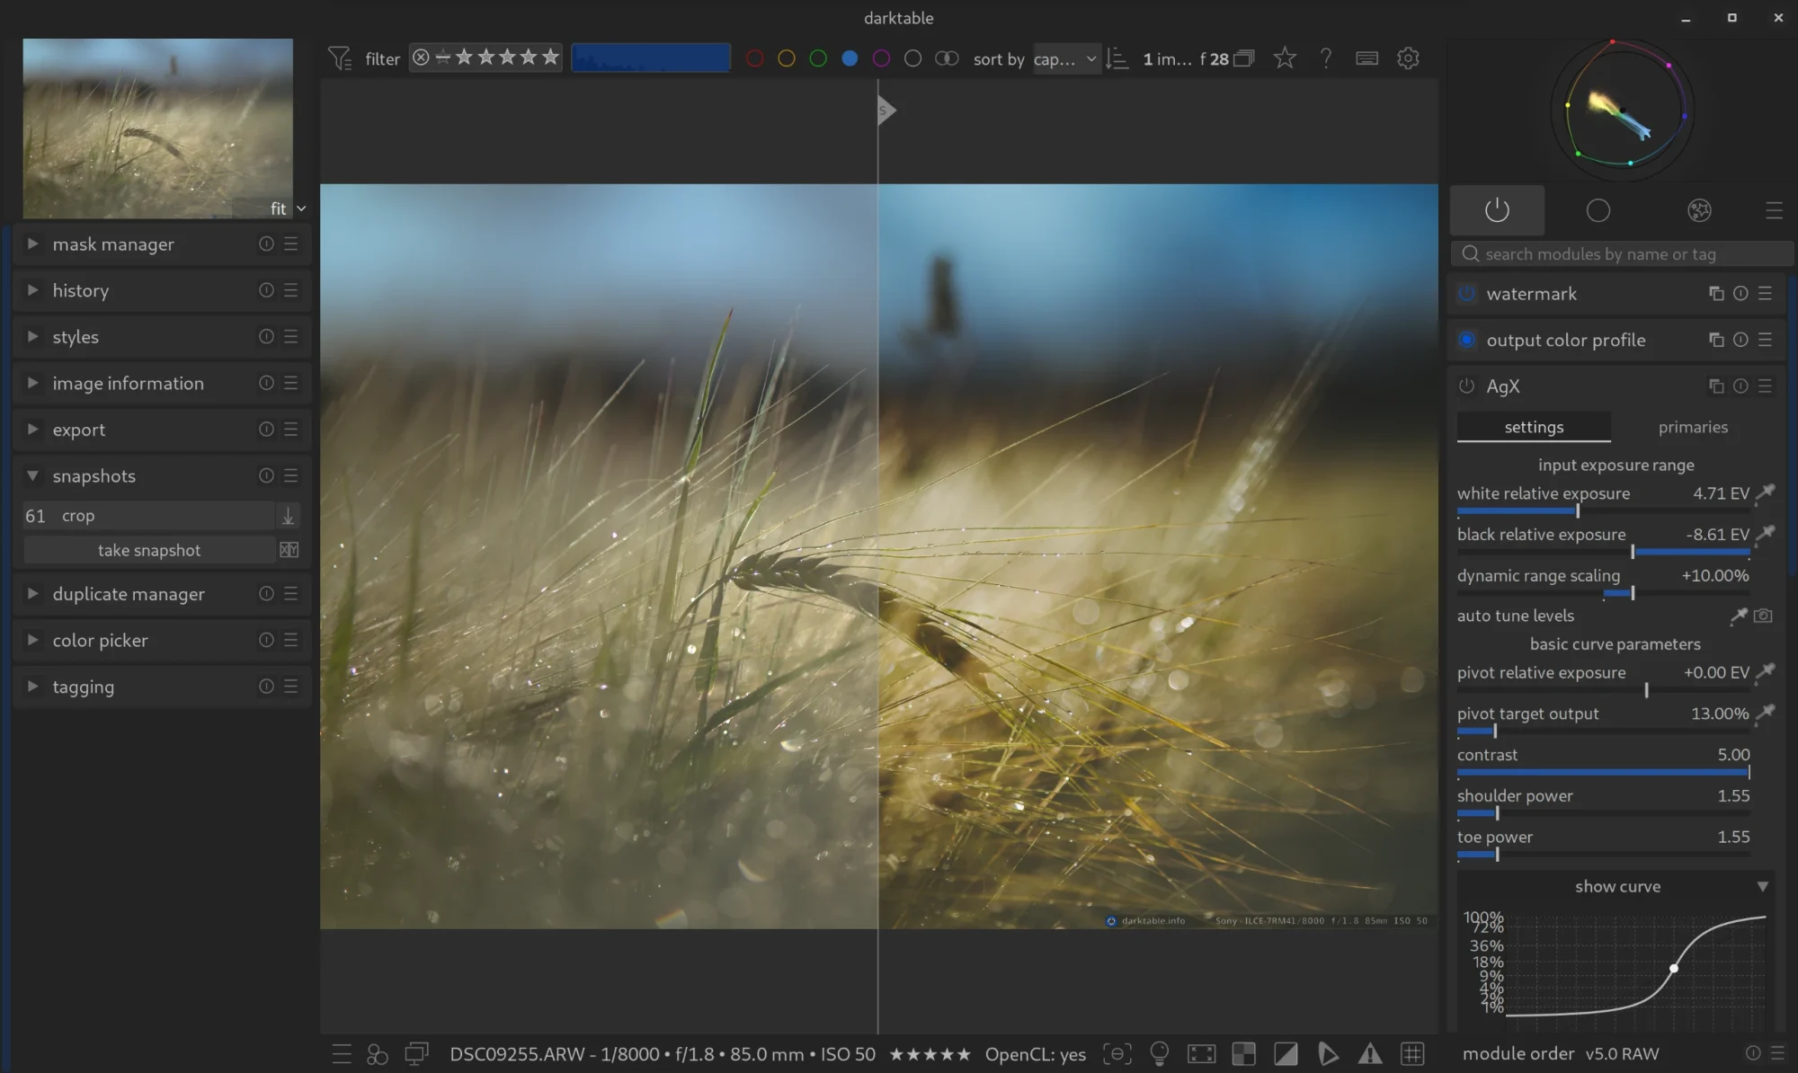Viewport: 1798px width, 1073px height.
Task: Adjust the contrast slider in AgX
Action: pos(1603,772)
